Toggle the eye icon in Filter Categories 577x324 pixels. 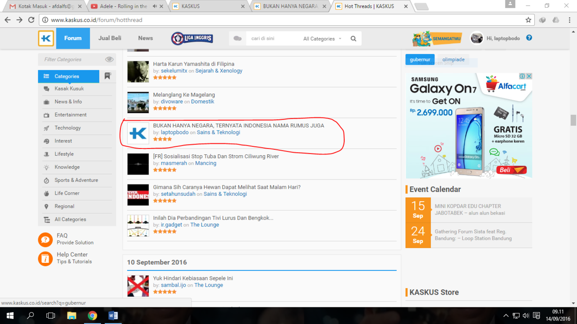tap(109, 59)
